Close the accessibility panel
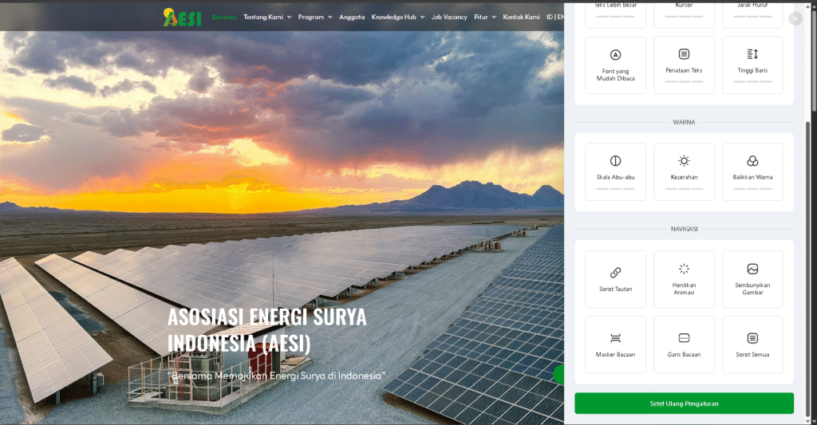The image size is (817, 425). 795,19
